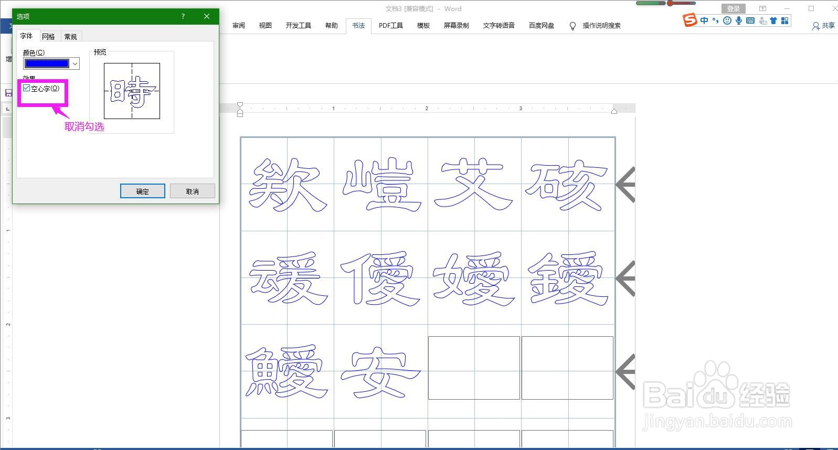This screenshot has width=838, height=450.
Task: Open the 开发工具 ribbon tab
Action: [x=299, y=25]
